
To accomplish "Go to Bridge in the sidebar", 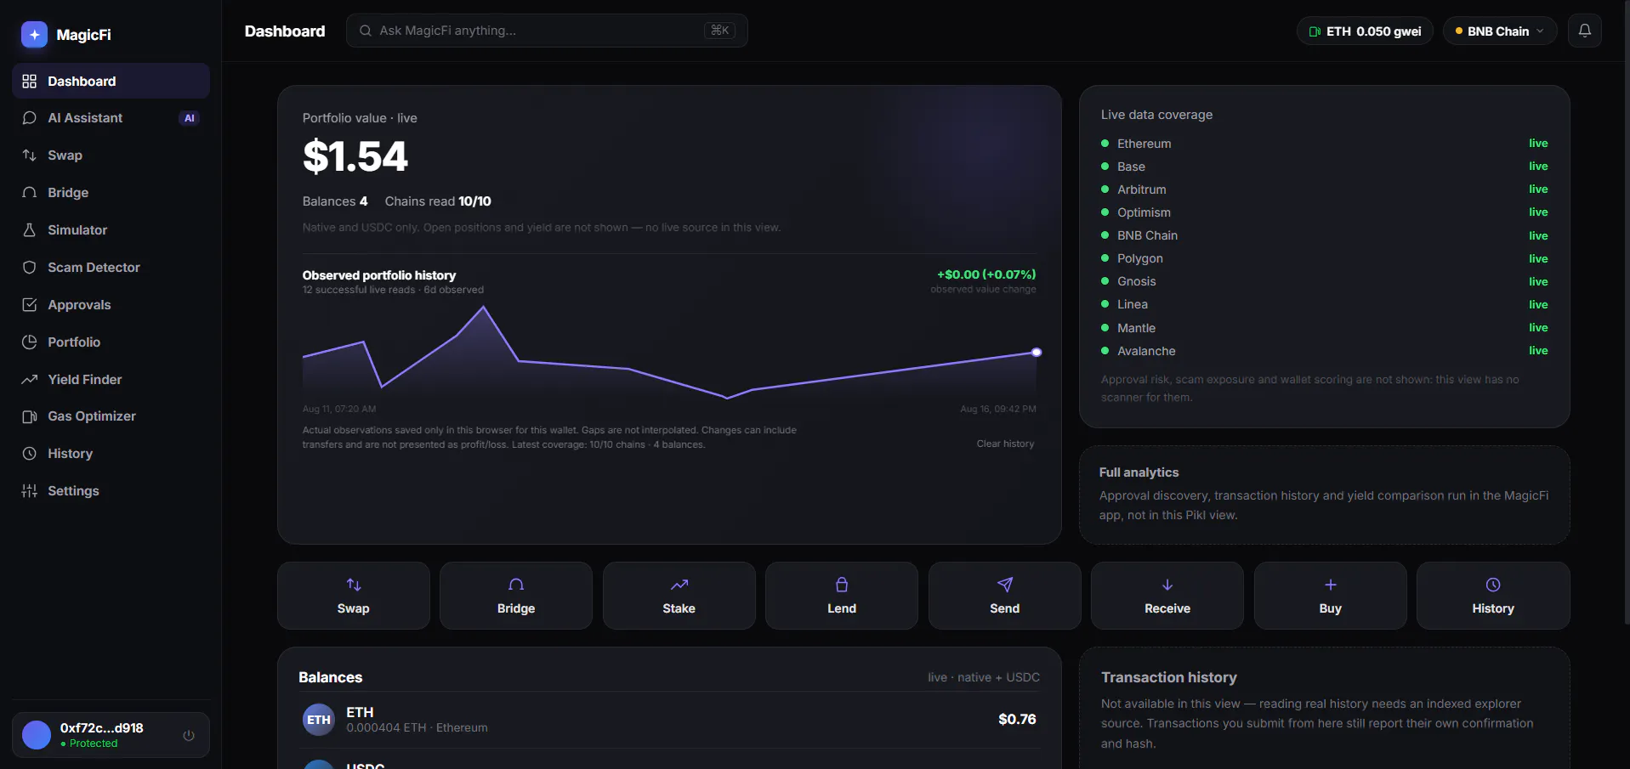I will click(111, 193).
